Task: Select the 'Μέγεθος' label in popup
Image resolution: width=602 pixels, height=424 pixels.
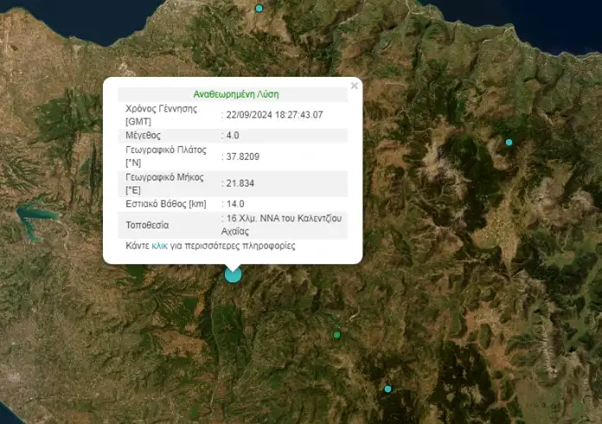Action: [143, 136]
